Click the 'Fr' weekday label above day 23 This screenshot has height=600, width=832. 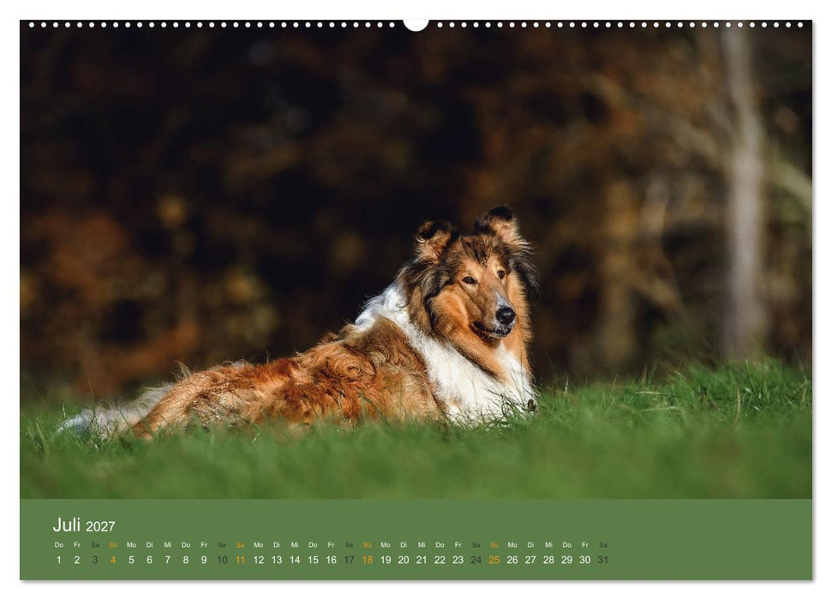(458, 545)
